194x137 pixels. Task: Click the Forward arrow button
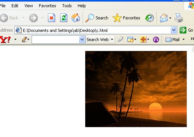[x=33, y=18]
